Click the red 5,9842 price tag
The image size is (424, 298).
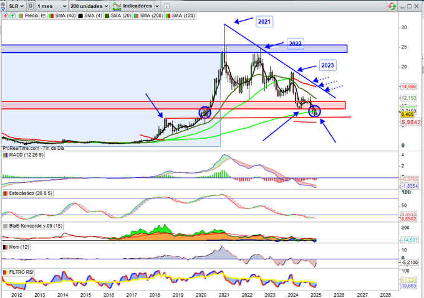(x=410, y=123)
